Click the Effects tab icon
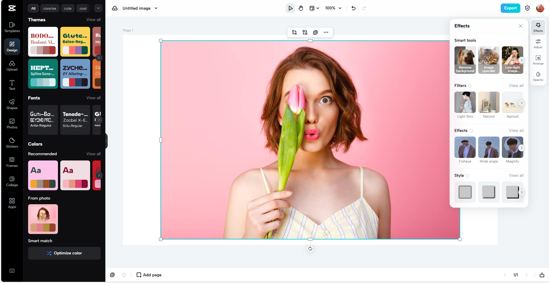The width and height of the screenshot is (549, 283). pos(538,27)
